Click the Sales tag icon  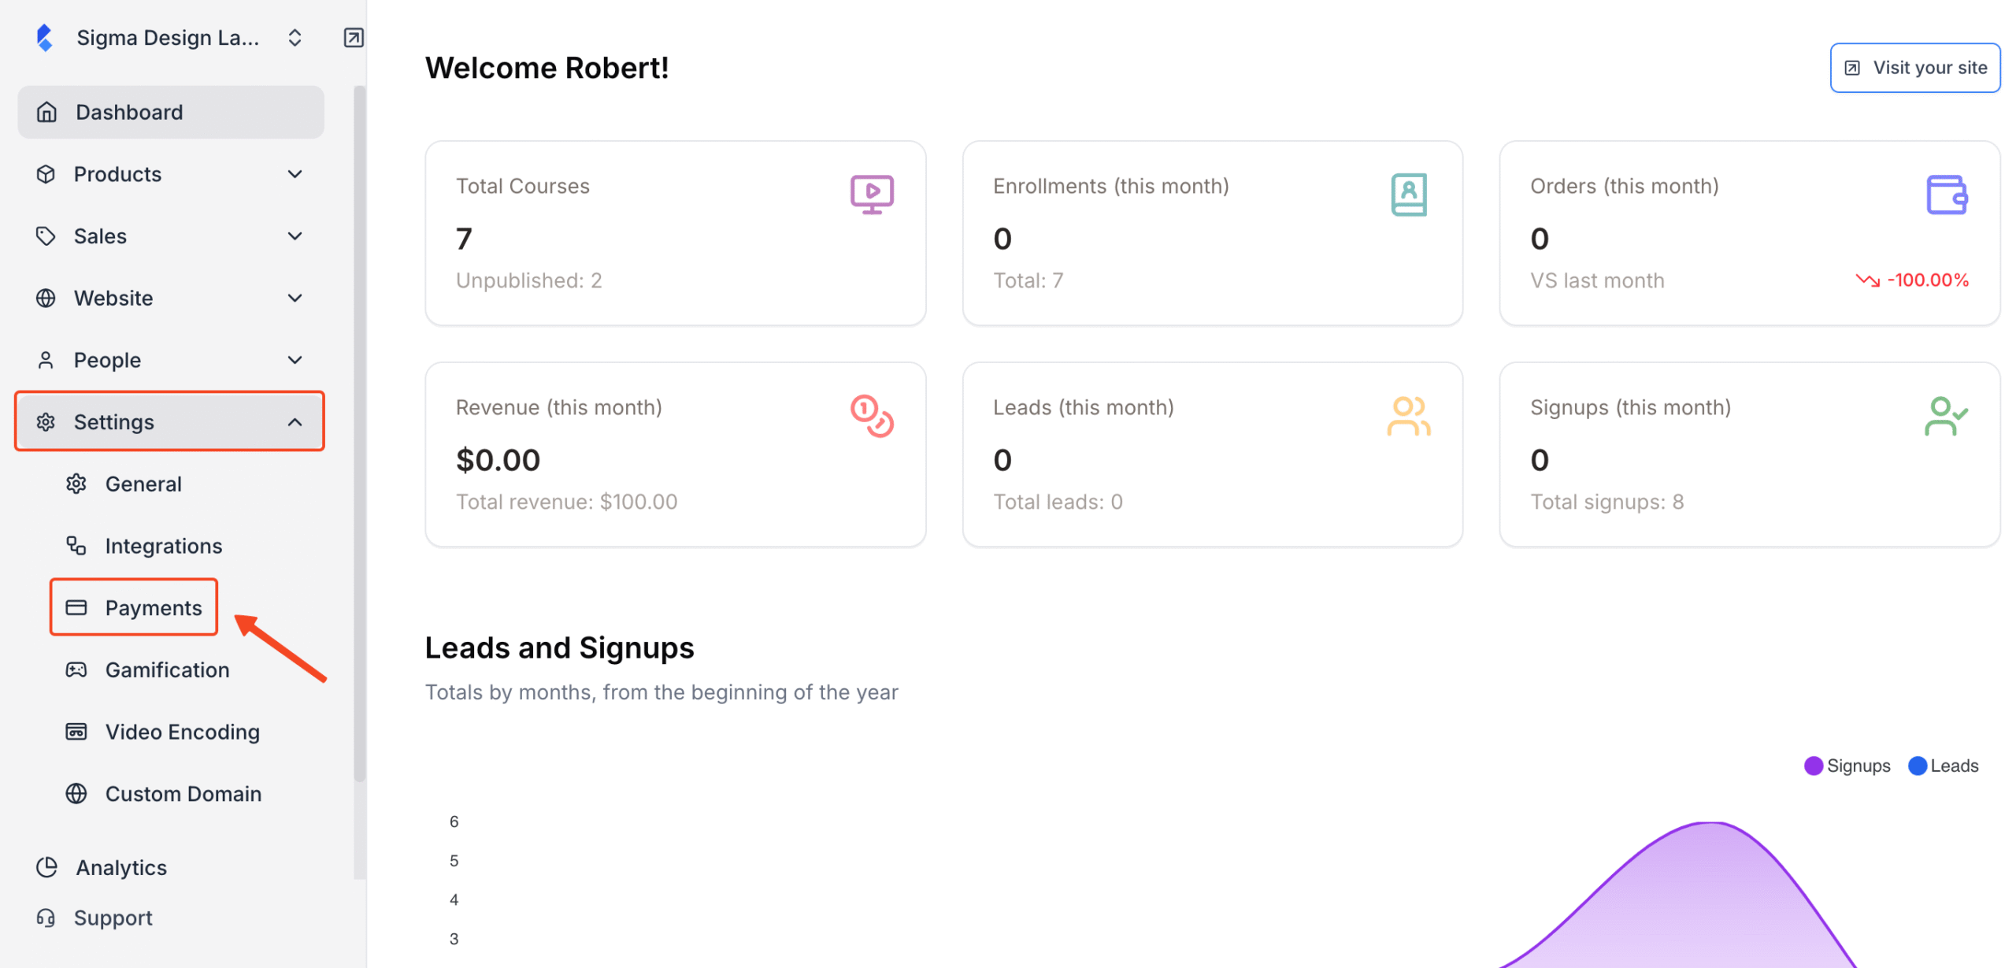(46, 236)
